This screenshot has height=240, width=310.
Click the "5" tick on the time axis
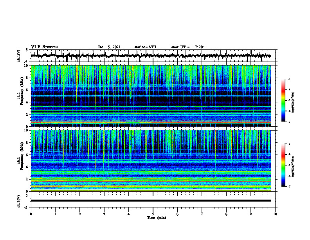pos(153,214)
